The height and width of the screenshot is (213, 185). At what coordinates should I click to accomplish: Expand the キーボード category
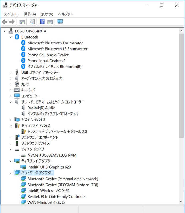point(11,90)
